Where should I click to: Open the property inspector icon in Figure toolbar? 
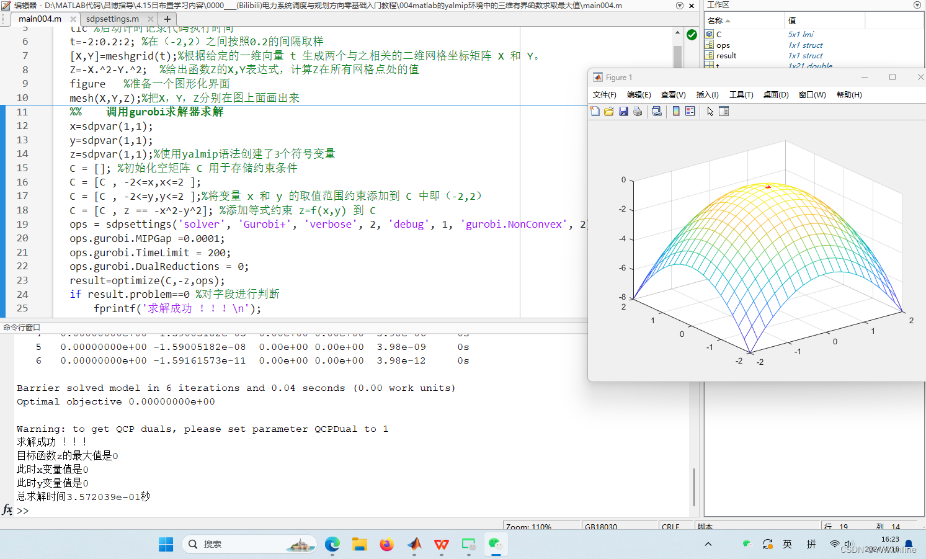[x=723, y=111]
